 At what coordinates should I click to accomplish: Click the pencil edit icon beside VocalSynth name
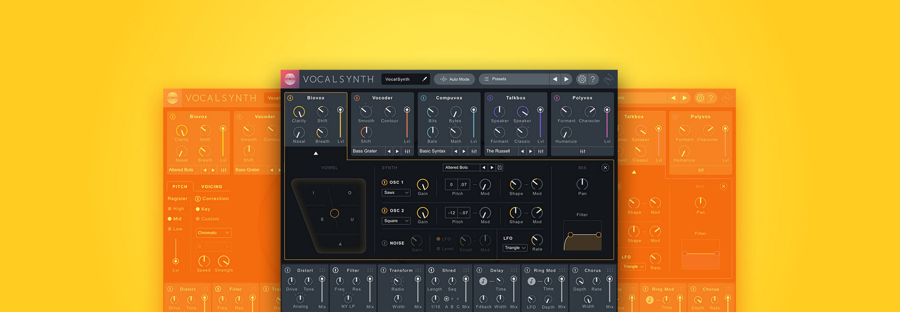(424, 79)
